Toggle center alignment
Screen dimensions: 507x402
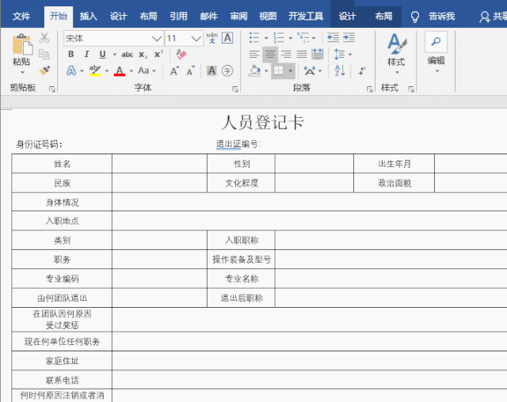click(270, 55)
